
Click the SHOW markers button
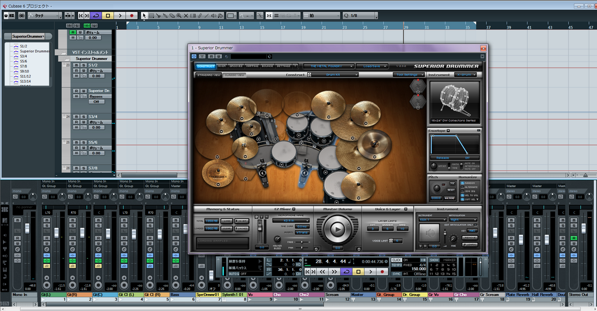tap(434, 260)
